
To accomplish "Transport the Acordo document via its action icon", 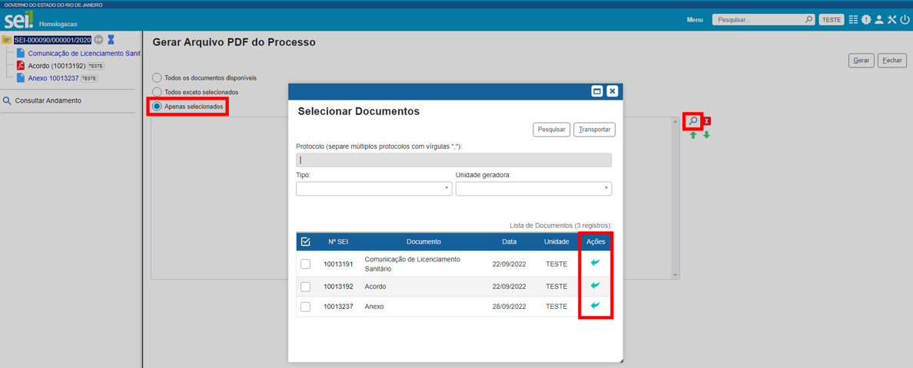I will [596, 285].
